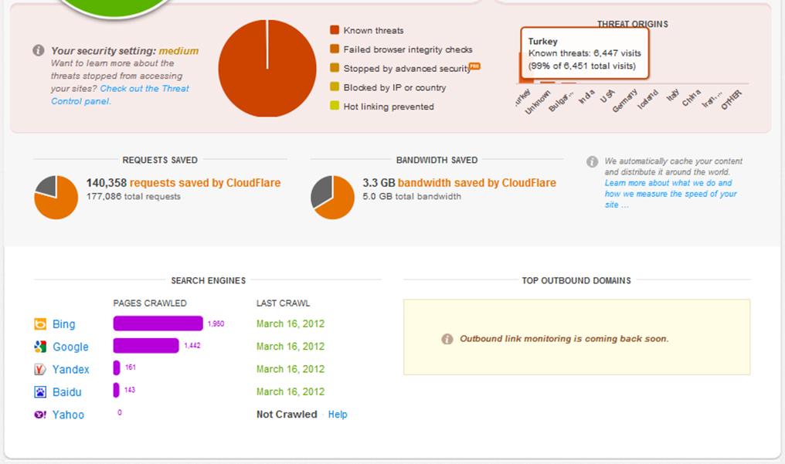
Task: Click the LAST CRAWL column header
Action: (283, 303)
